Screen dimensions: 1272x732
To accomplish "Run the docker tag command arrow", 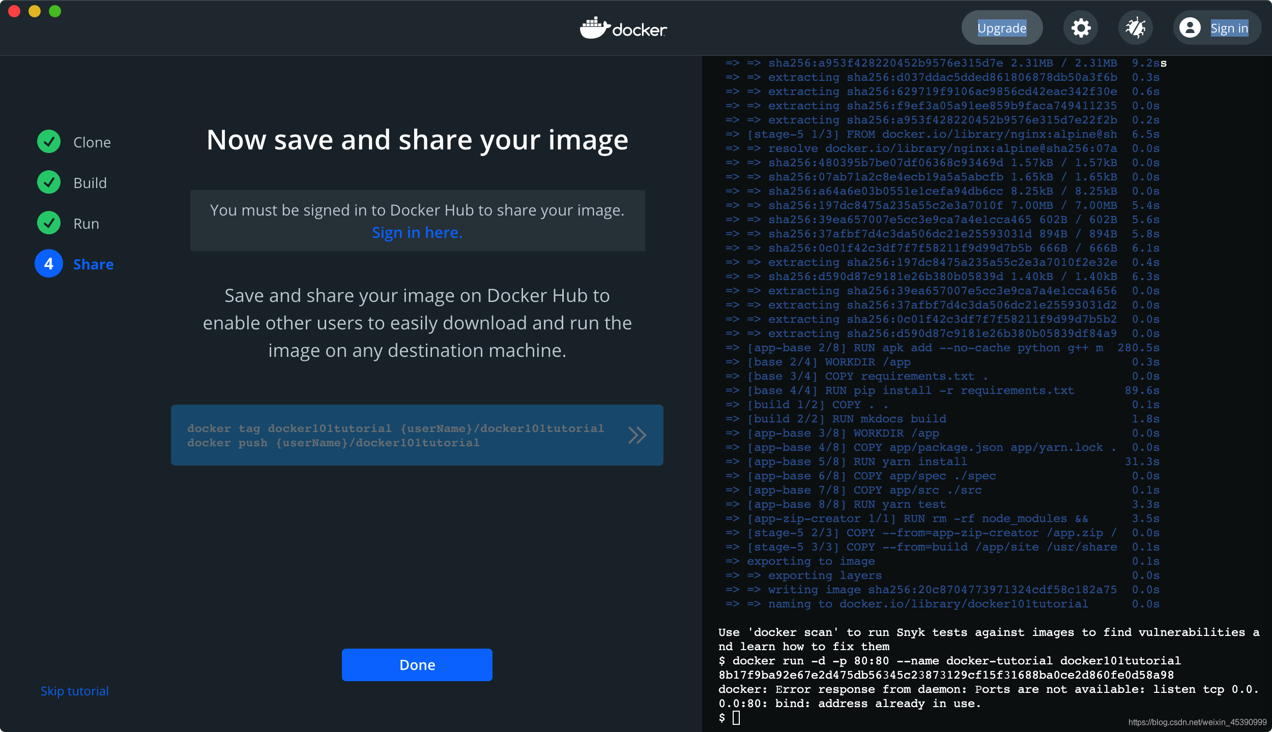I will tap(637, 435).
